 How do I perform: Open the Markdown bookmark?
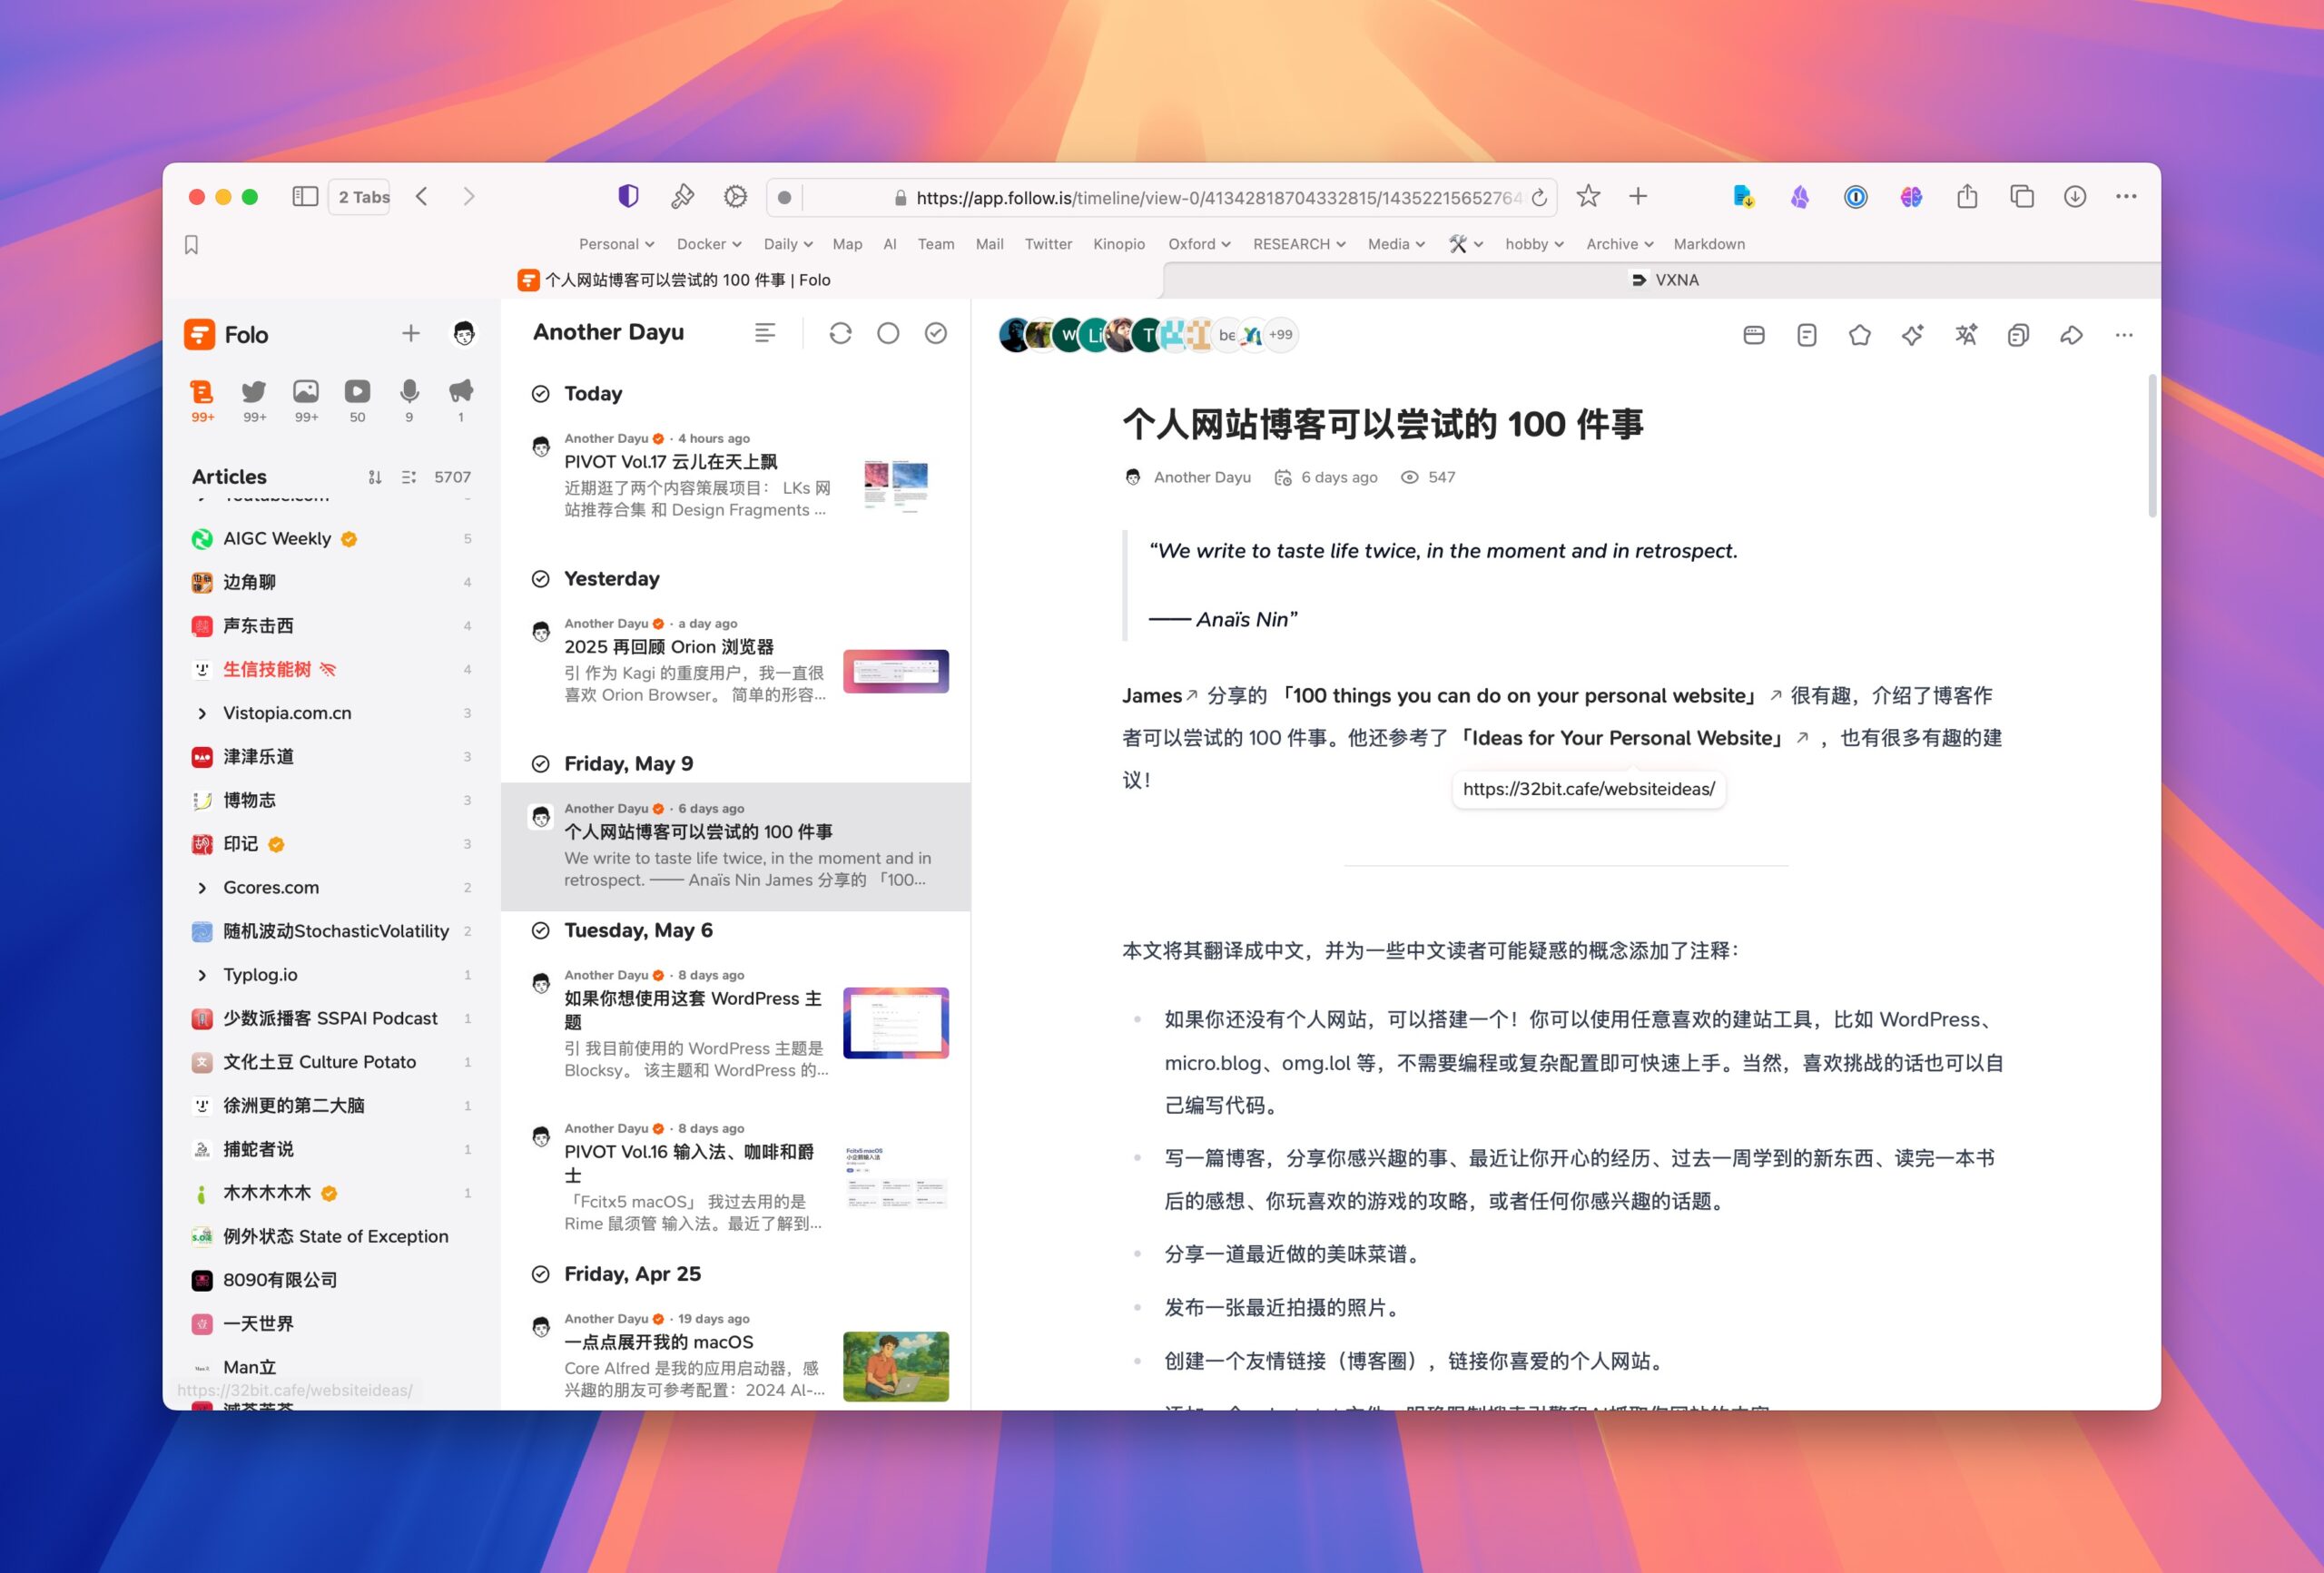tap(1709, 244)
